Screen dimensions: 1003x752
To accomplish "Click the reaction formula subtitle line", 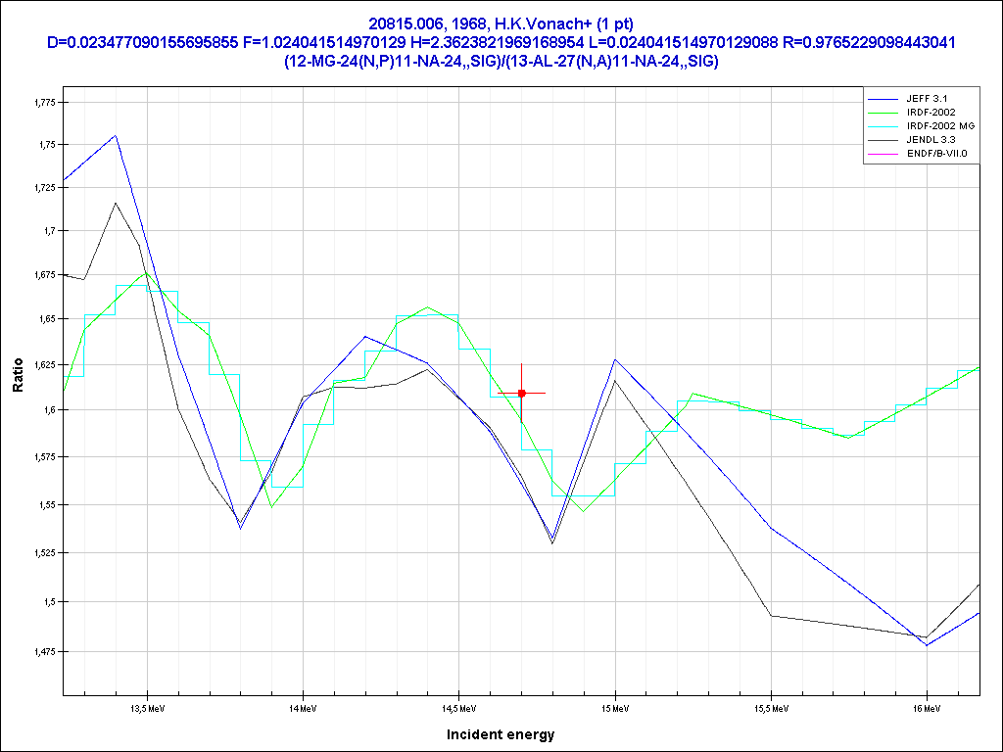I will [501, 61].
